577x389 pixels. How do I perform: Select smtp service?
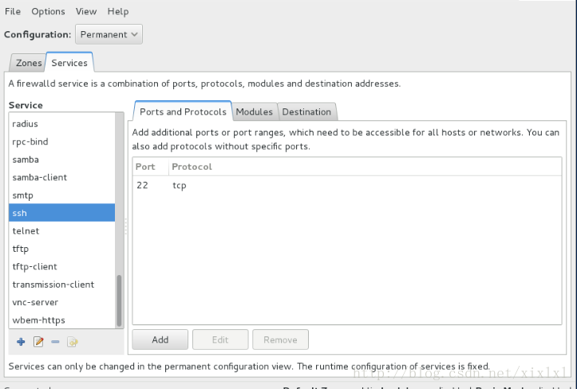click(x=61, y=195)
